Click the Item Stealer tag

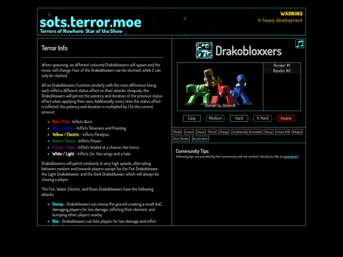[x=181, y=138]
